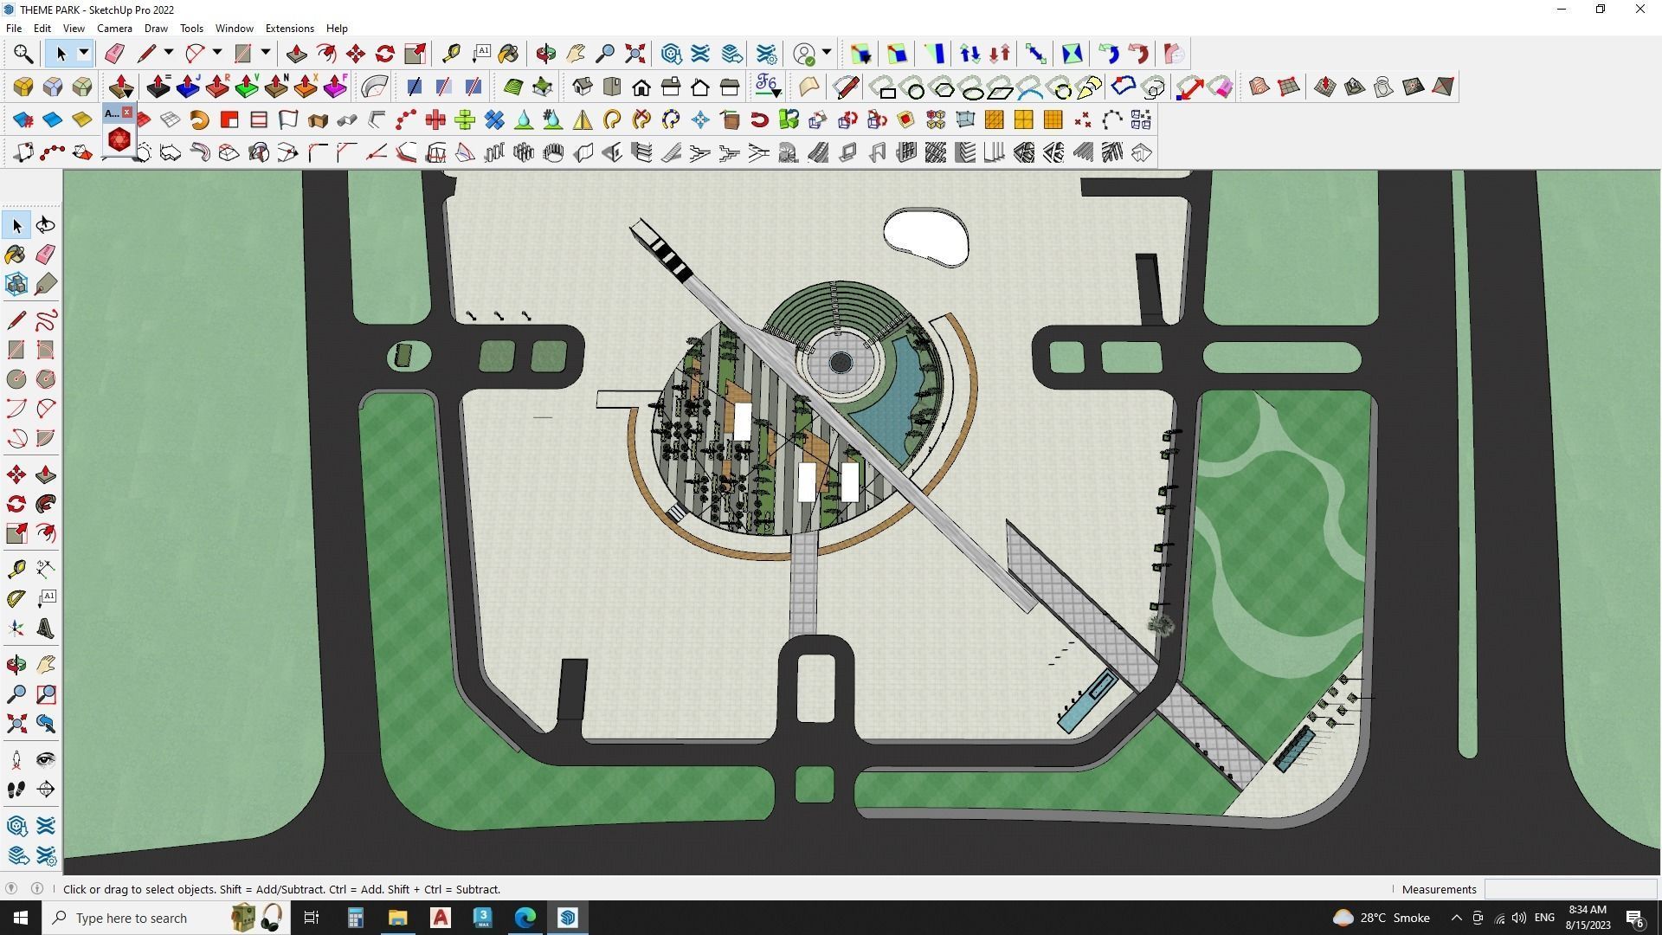
Task: Click Zoom Extents in top toolbar
Action: [x=635, y=55]
